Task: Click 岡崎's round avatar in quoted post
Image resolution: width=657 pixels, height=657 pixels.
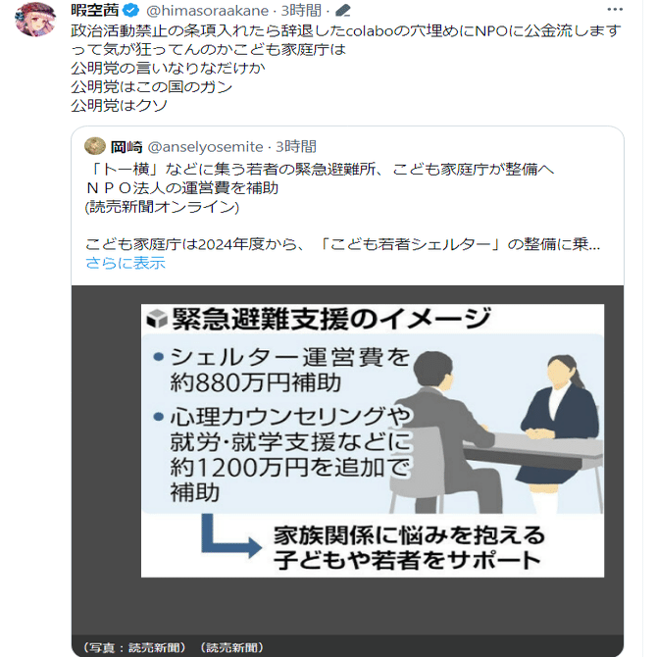Action: (95, 146)
